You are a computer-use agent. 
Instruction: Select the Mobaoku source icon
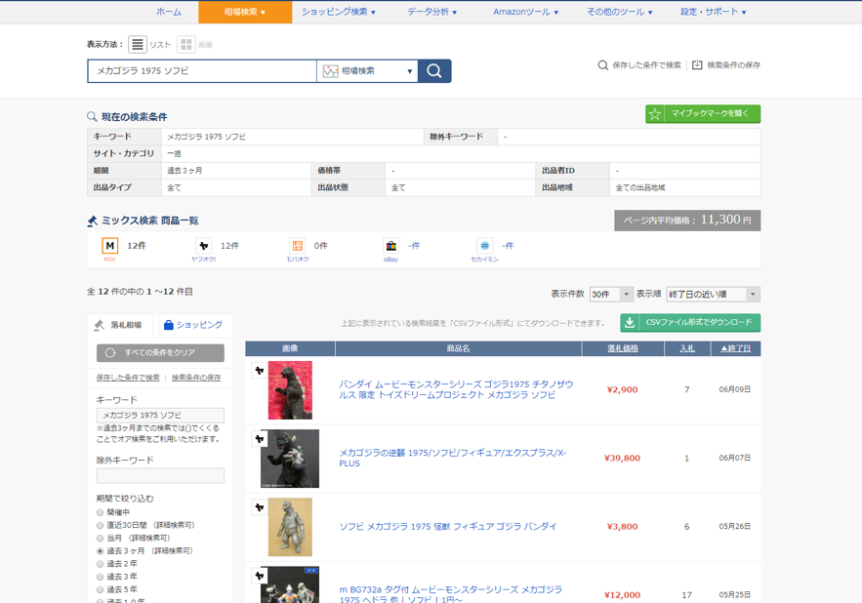point(298,246)
